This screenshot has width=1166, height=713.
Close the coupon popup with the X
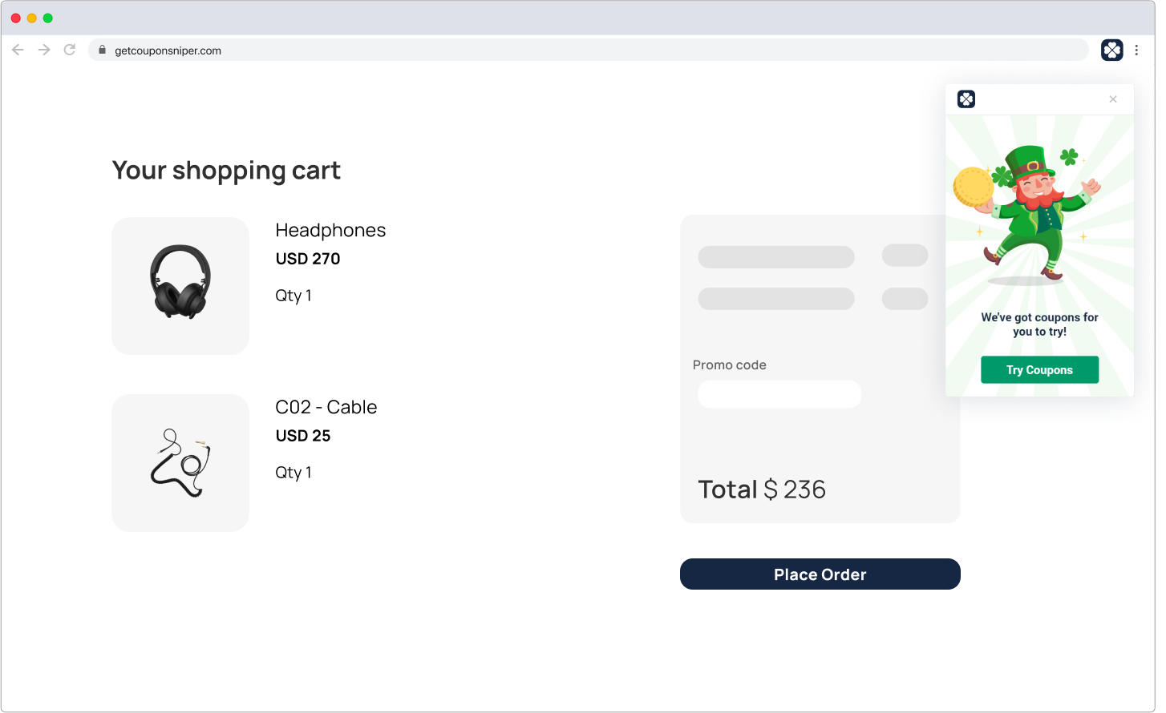[1112, 99]
